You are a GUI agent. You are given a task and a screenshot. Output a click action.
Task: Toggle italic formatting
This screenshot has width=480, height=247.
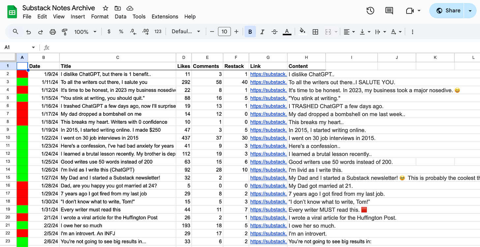coord(262,32)
